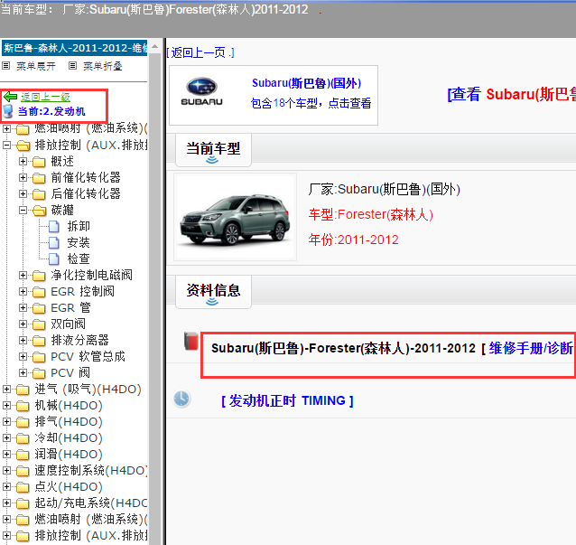
Task: Click folder icon of 排液分离器
Action: pos(39,341)
